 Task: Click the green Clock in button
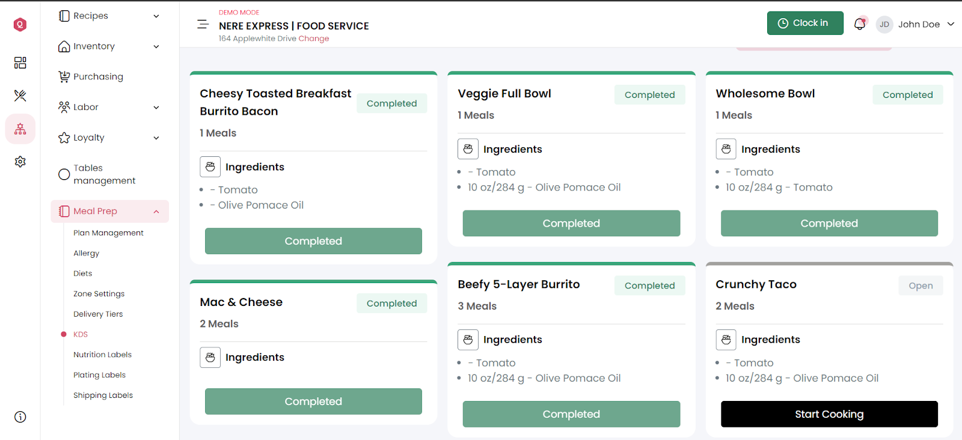805,23
